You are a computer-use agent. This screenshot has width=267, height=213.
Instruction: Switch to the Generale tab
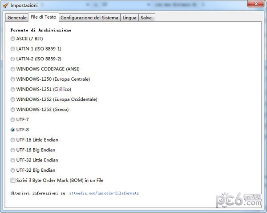click(17, 18)
